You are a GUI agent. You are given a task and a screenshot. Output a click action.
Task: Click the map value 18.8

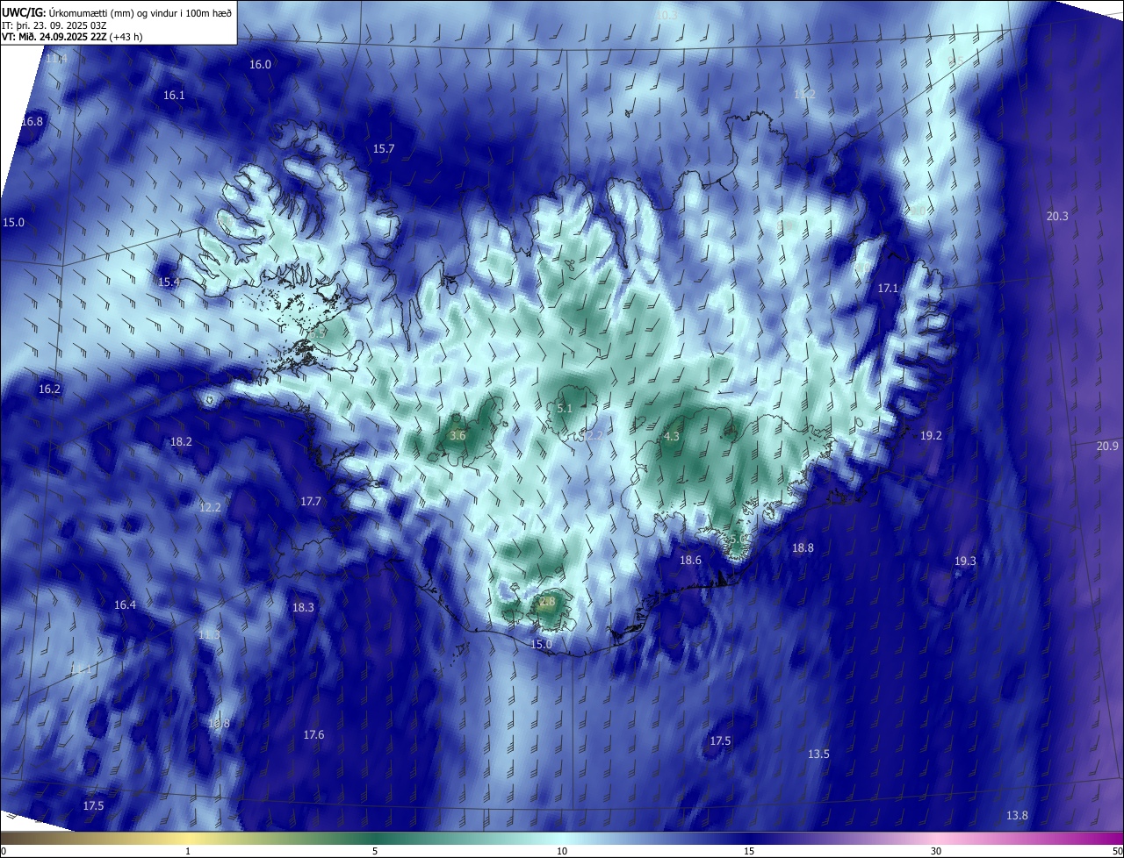803,547
